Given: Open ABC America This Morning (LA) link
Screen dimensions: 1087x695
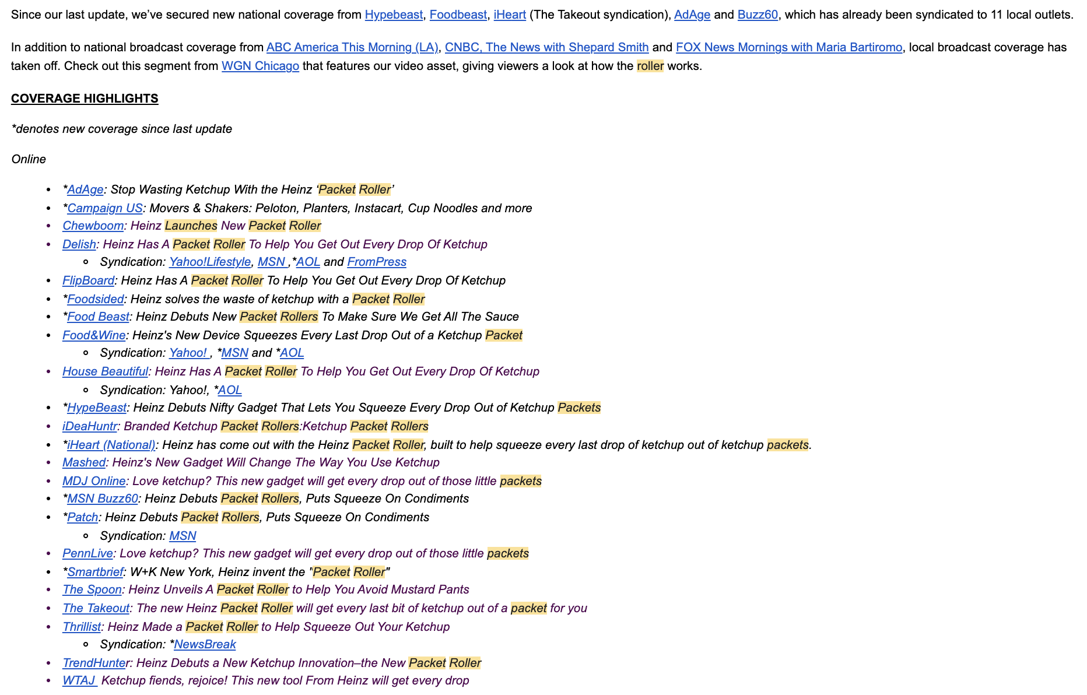Looking at the screenshot, I should pyautogui.click(x=352, y=47).
